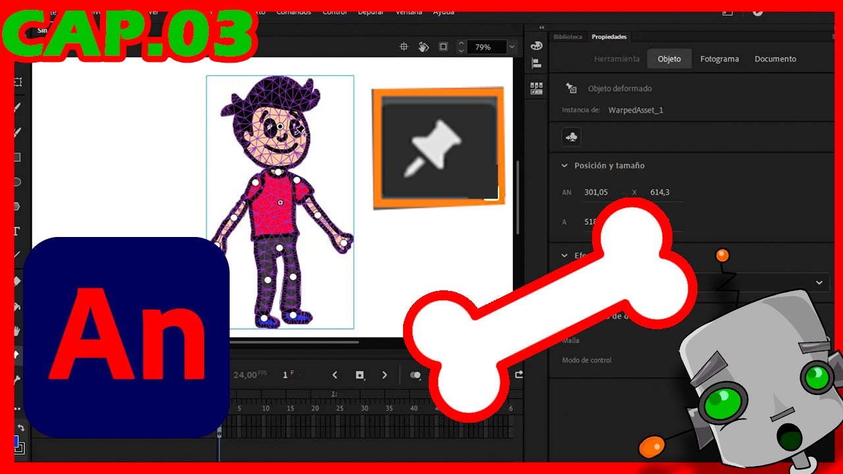
Task: Click the WarpedAsset_1 instance name
Action: [x=636, y=110]
